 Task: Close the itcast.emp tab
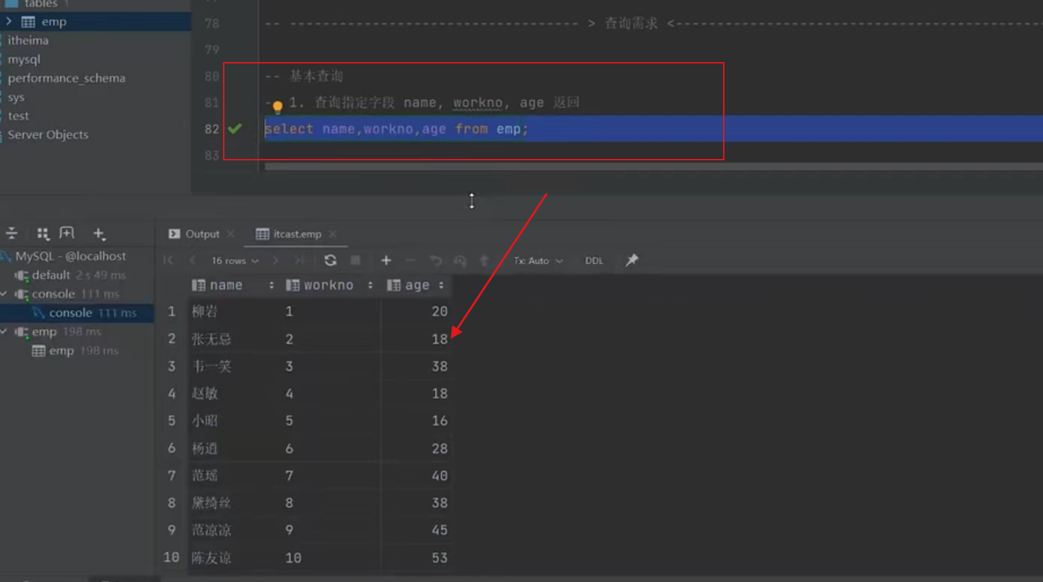tap(332, 234)
